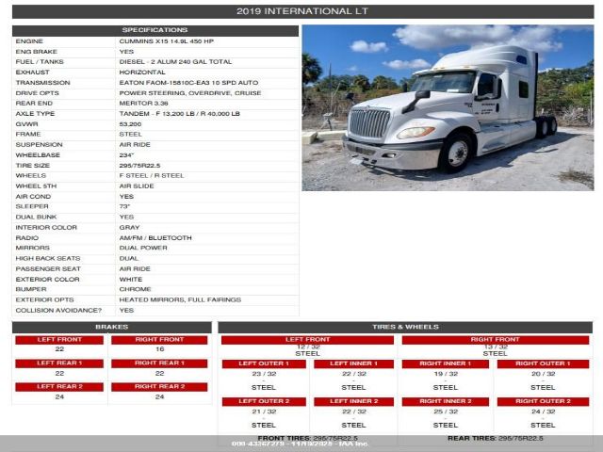Click the Right Inner 1 tire label
The width and height of the screenshot is (603, 452).
446,363
